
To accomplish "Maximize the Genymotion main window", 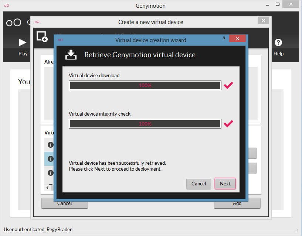I will [278, 4].
